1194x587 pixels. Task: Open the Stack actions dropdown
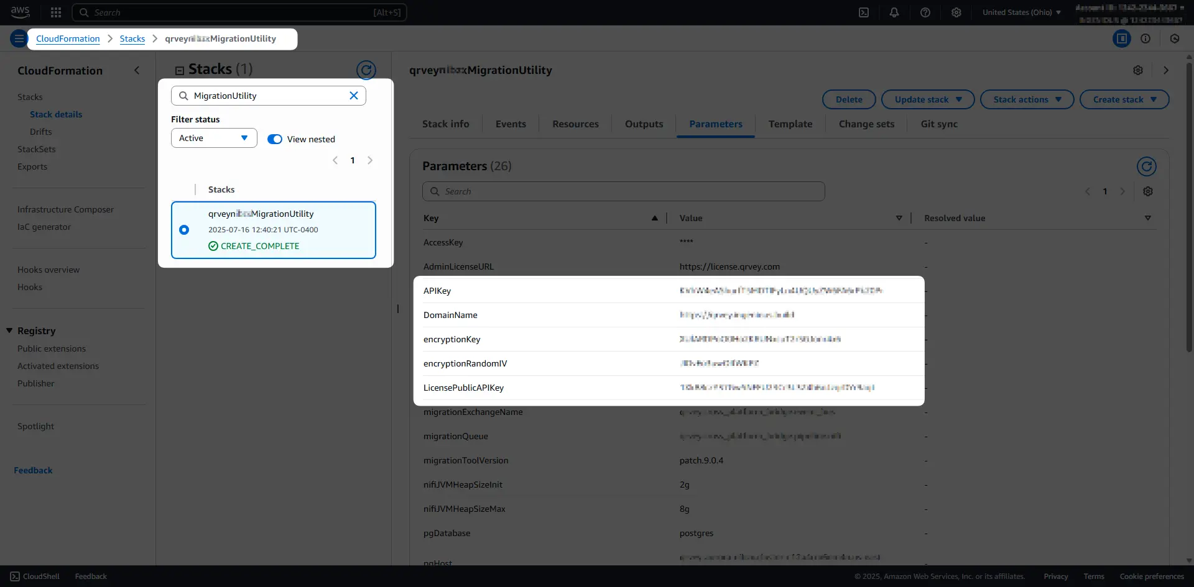[1027, 99]
